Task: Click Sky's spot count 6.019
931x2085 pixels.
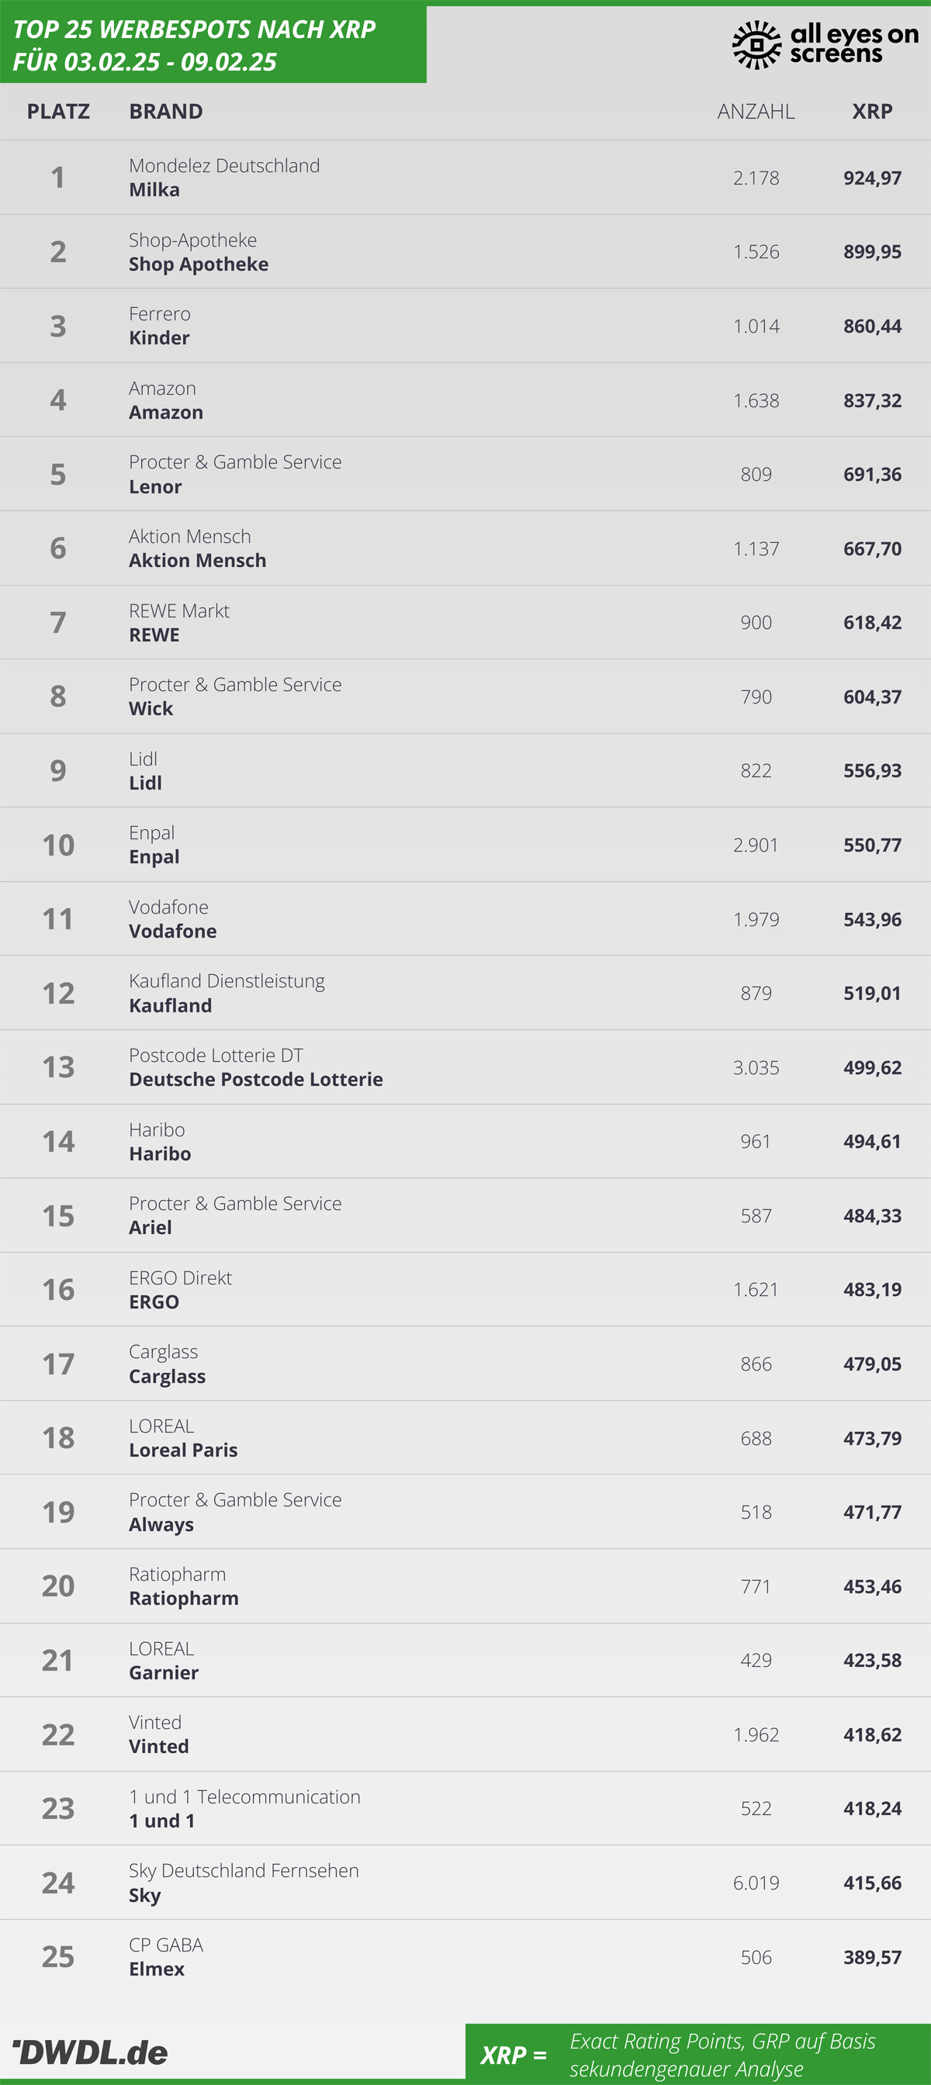Action: tap(756, 1883)
